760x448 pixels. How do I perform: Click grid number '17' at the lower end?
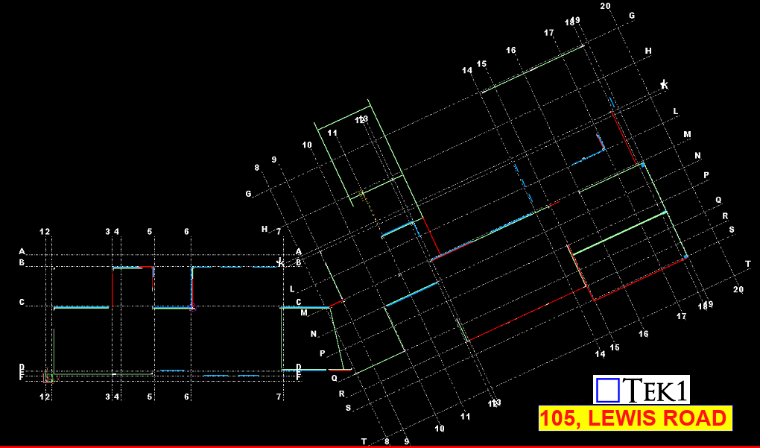tap(682, 316)
